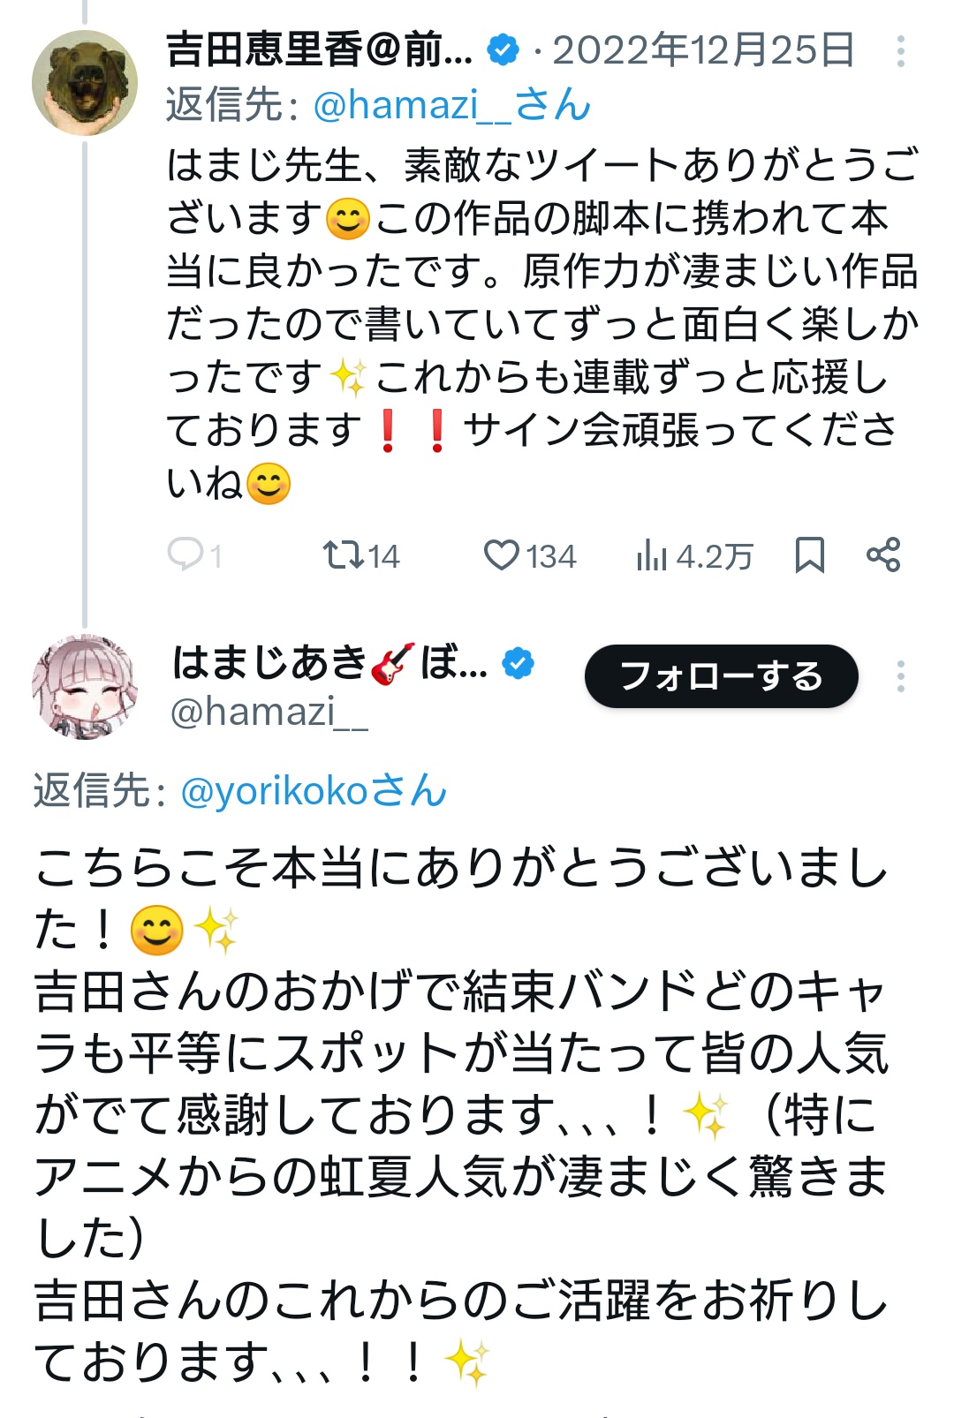
Task: Bookmark Yoshida Erika's tweet
Action: tap(809, 555)
